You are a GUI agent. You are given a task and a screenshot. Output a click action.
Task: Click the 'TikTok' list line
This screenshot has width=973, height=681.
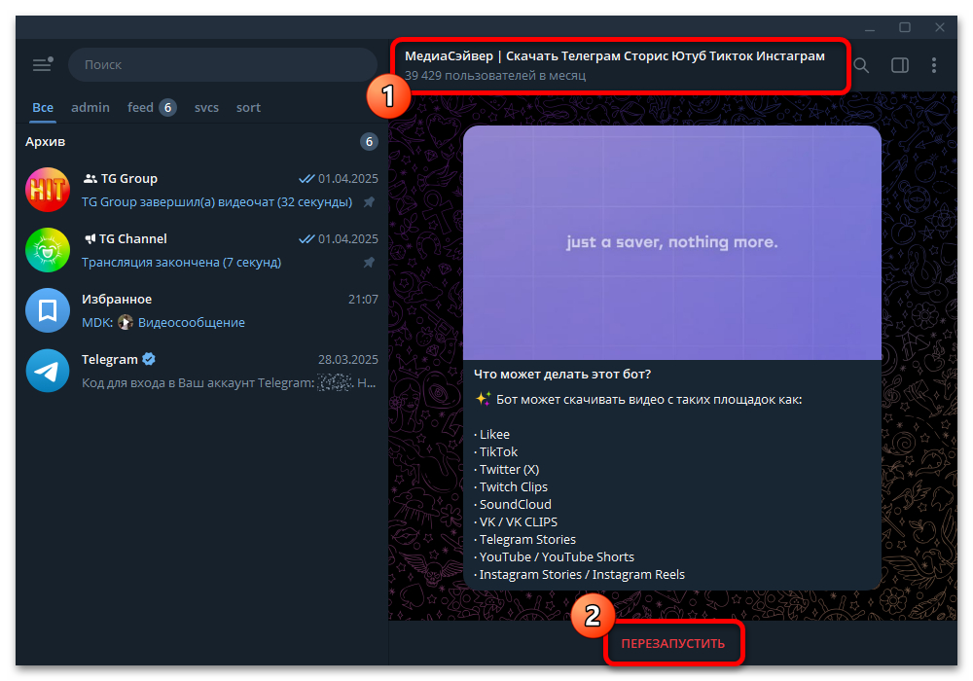coord(496,452)
